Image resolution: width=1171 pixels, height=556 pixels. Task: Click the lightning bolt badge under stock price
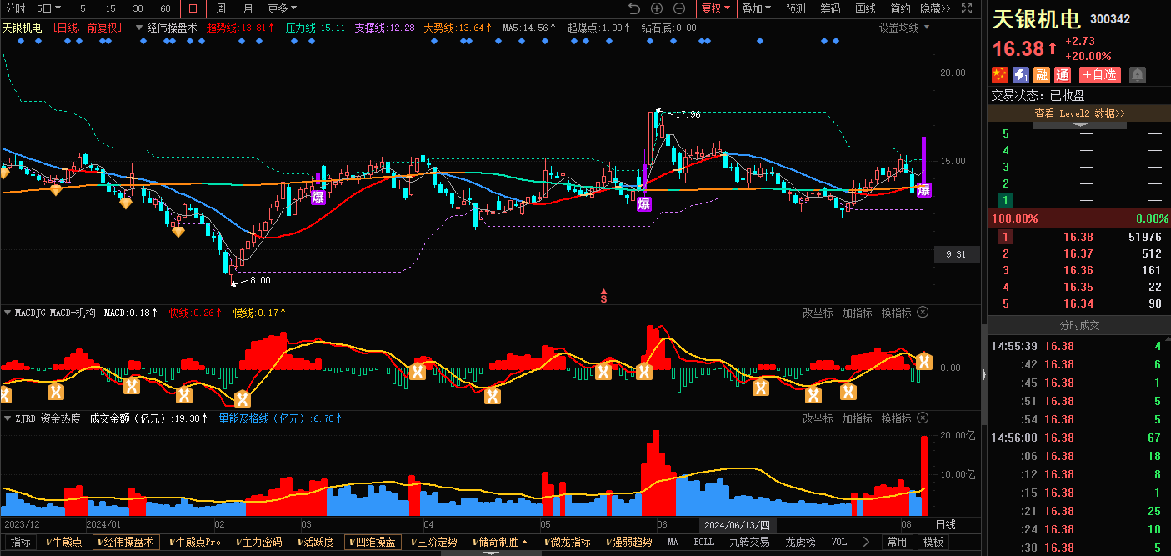(1021, 75)
